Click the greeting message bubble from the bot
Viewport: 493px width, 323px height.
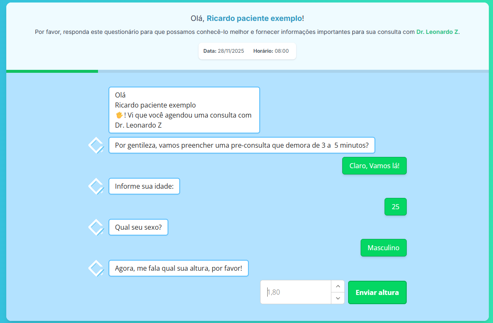pos(184,110)
